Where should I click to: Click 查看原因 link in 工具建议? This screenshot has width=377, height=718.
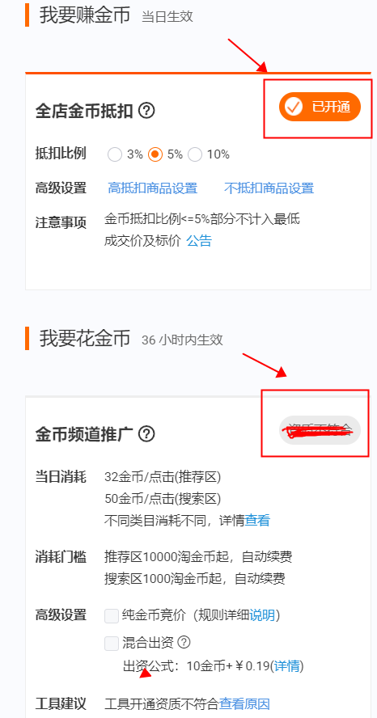click(244, 703)
